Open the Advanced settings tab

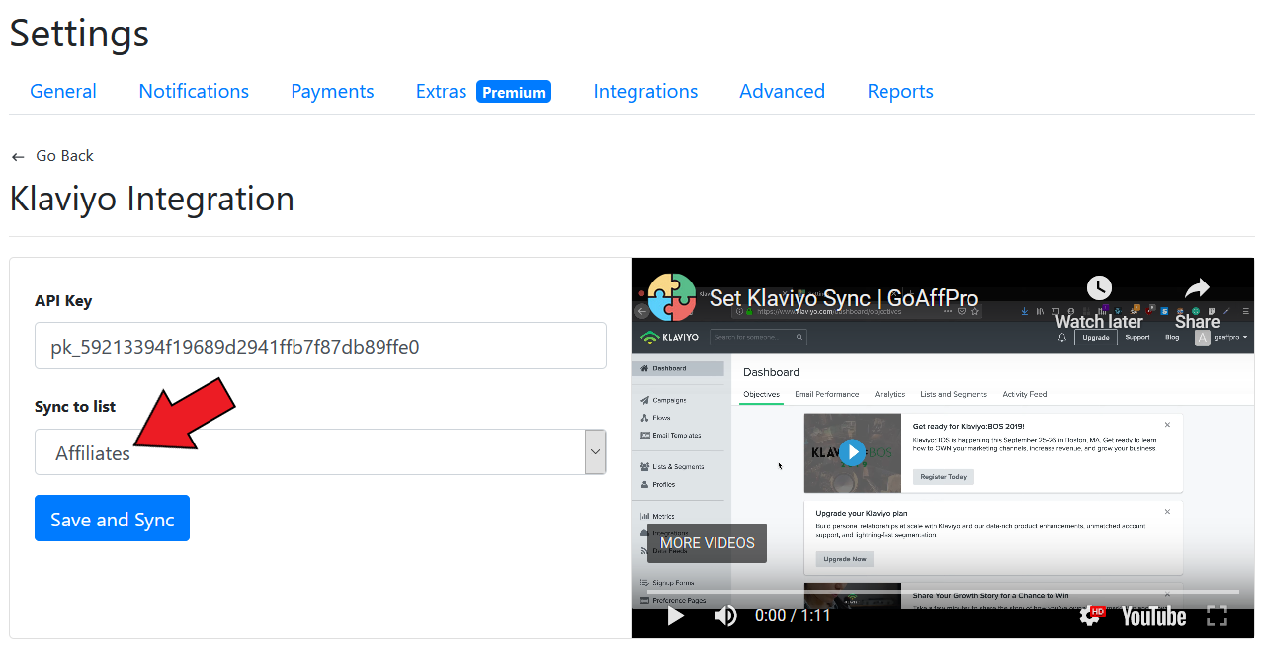pyautogui.click(x=782, y=91)
